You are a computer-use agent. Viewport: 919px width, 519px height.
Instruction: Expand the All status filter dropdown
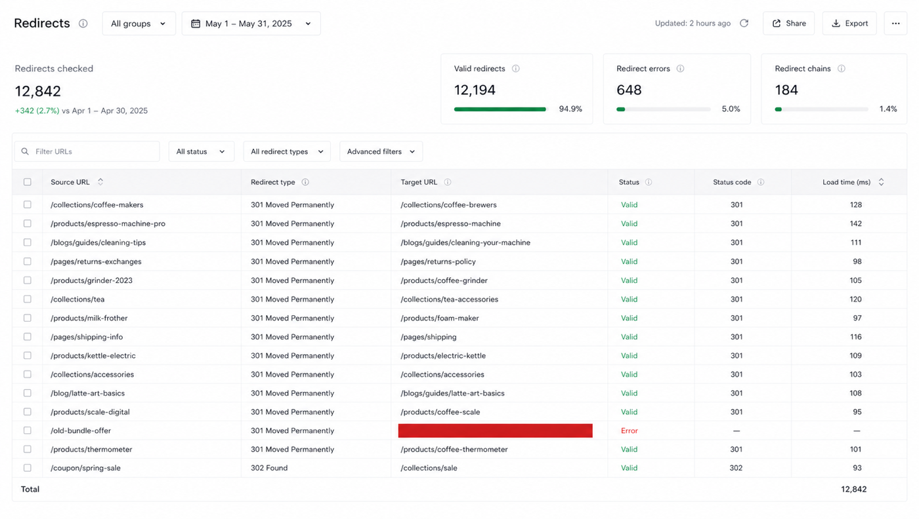(x=201, y=151)
